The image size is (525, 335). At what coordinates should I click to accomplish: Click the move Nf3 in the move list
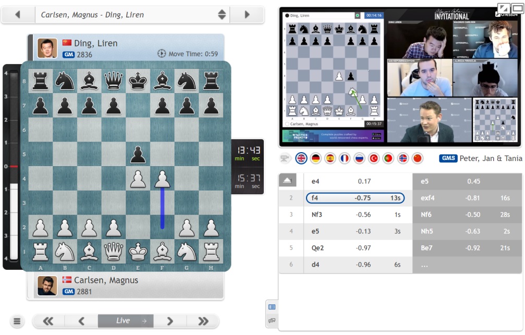[x=316, y=215]
